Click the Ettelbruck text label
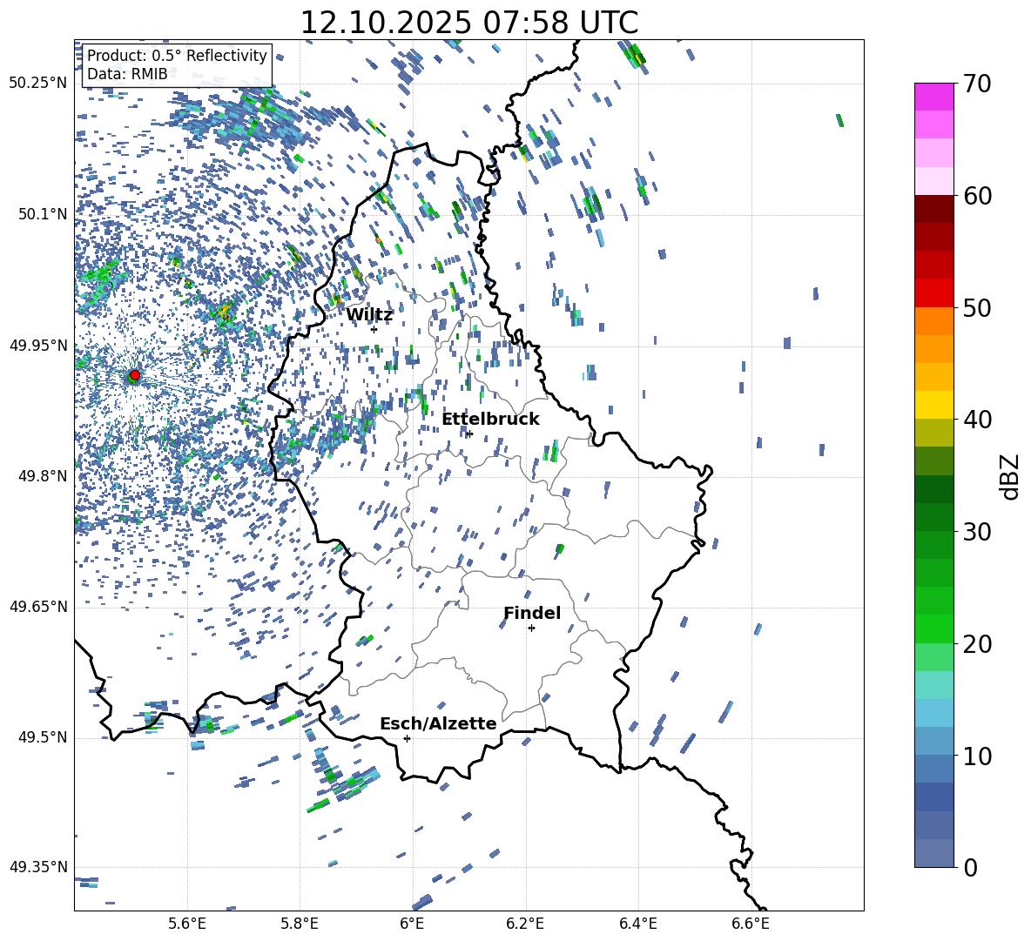 tap(490, 420)
